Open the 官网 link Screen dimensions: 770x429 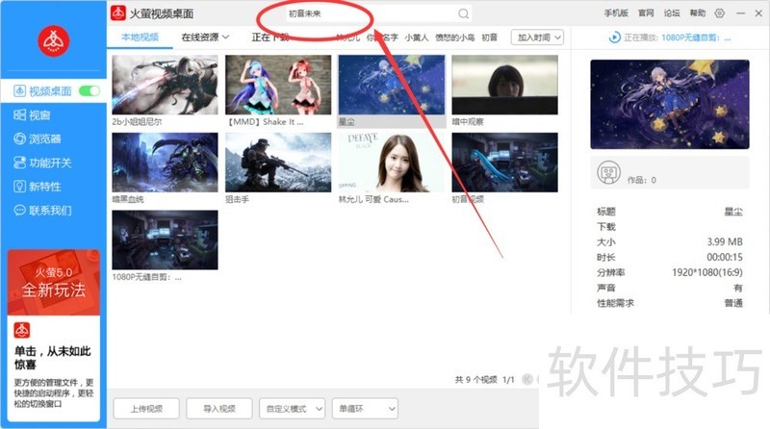[646, 13]
